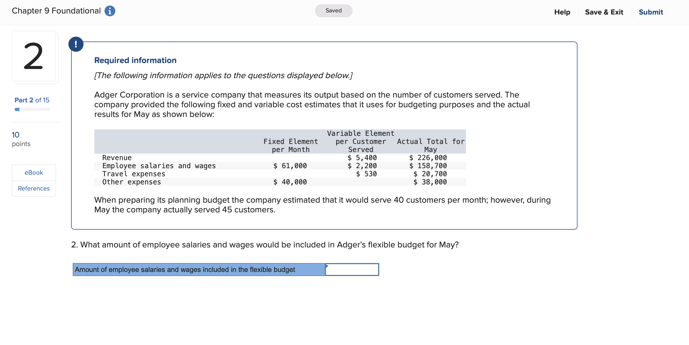Click the Help link
The height and width of the screenshot is (345, 689).
[x=562, y=12]
